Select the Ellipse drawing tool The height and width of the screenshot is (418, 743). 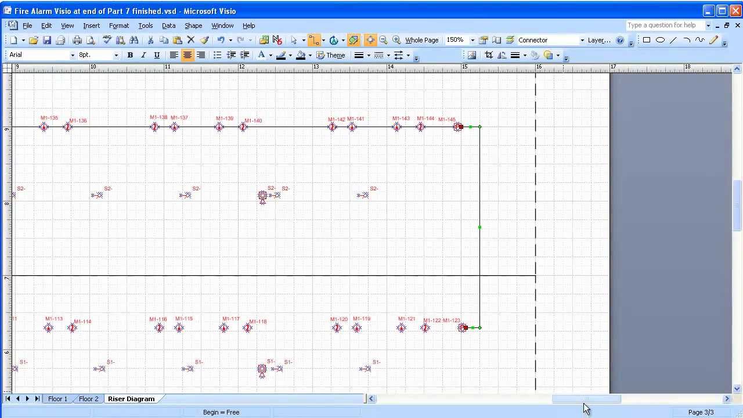pos(661,39)
